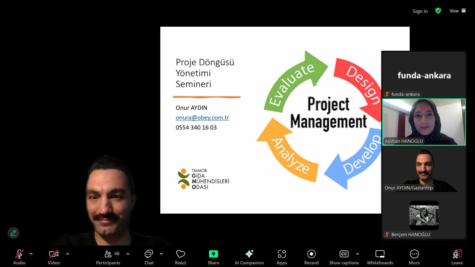Image resolution: width=475 pixels, height=267 pixels.
Task: Open the Apps menu
Action: click(x=281, y=257)
